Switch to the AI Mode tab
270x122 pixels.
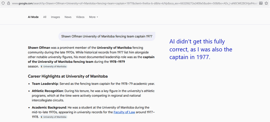pyautogui.click(x=33, y=17)
